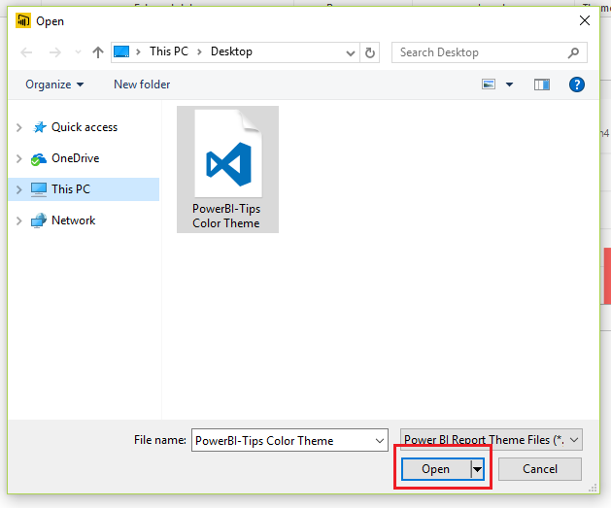Open the recent locations dropdown arrow
The width and height of the screenshot is (611, 508).
coord(78,52)
